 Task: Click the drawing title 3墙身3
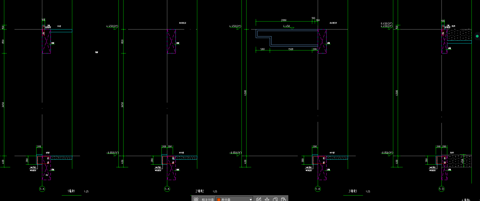click(x=353, y=191)
